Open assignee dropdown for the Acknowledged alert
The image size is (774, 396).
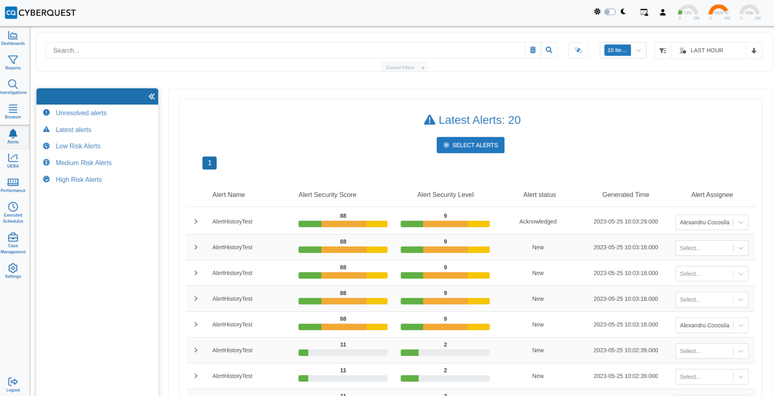click(712, 222)
